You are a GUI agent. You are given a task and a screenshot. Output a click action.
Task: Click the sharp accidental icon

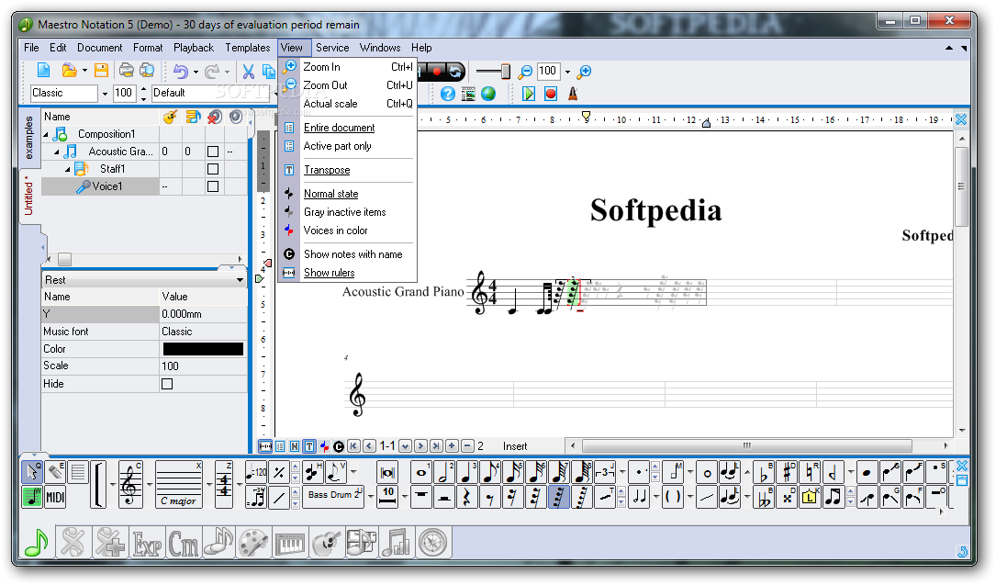[x=787, y=472]
